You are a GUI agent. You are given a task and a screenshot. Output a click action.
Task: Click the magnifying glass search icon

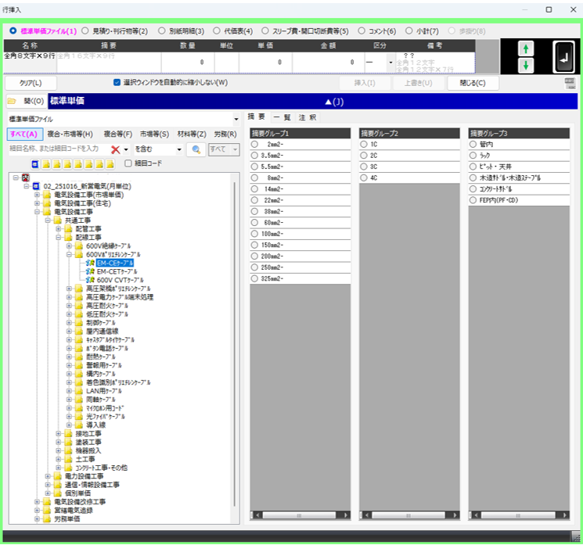[195, 149]
